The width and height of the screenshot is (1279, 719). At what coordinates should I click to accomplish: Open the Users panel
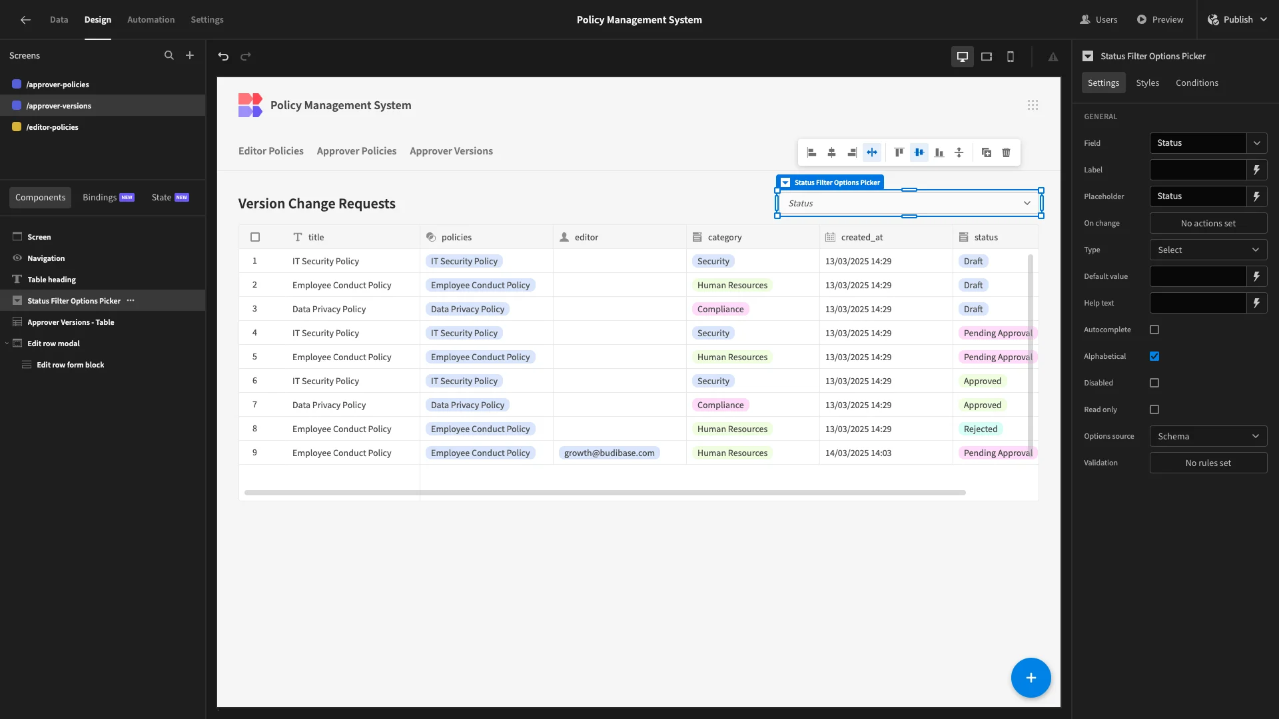[x=1098, y=20]
